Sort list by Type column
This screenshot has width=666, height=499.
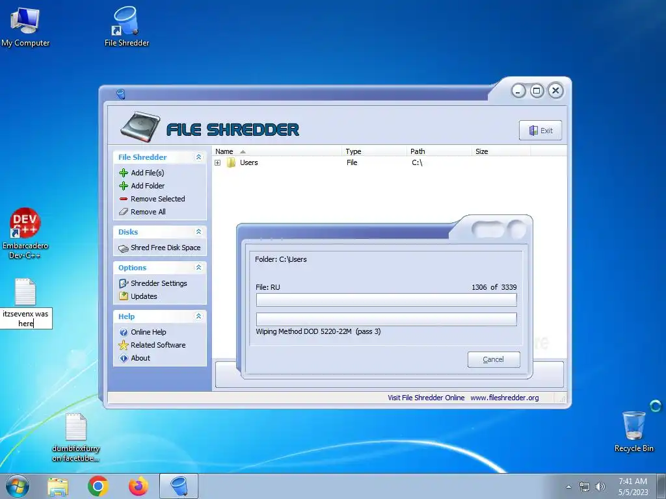(374, 151)
